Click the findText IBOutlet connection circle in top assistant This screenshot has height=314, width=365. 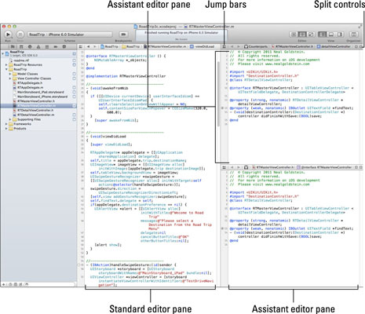pyautogui.click(x=223, y=108)
